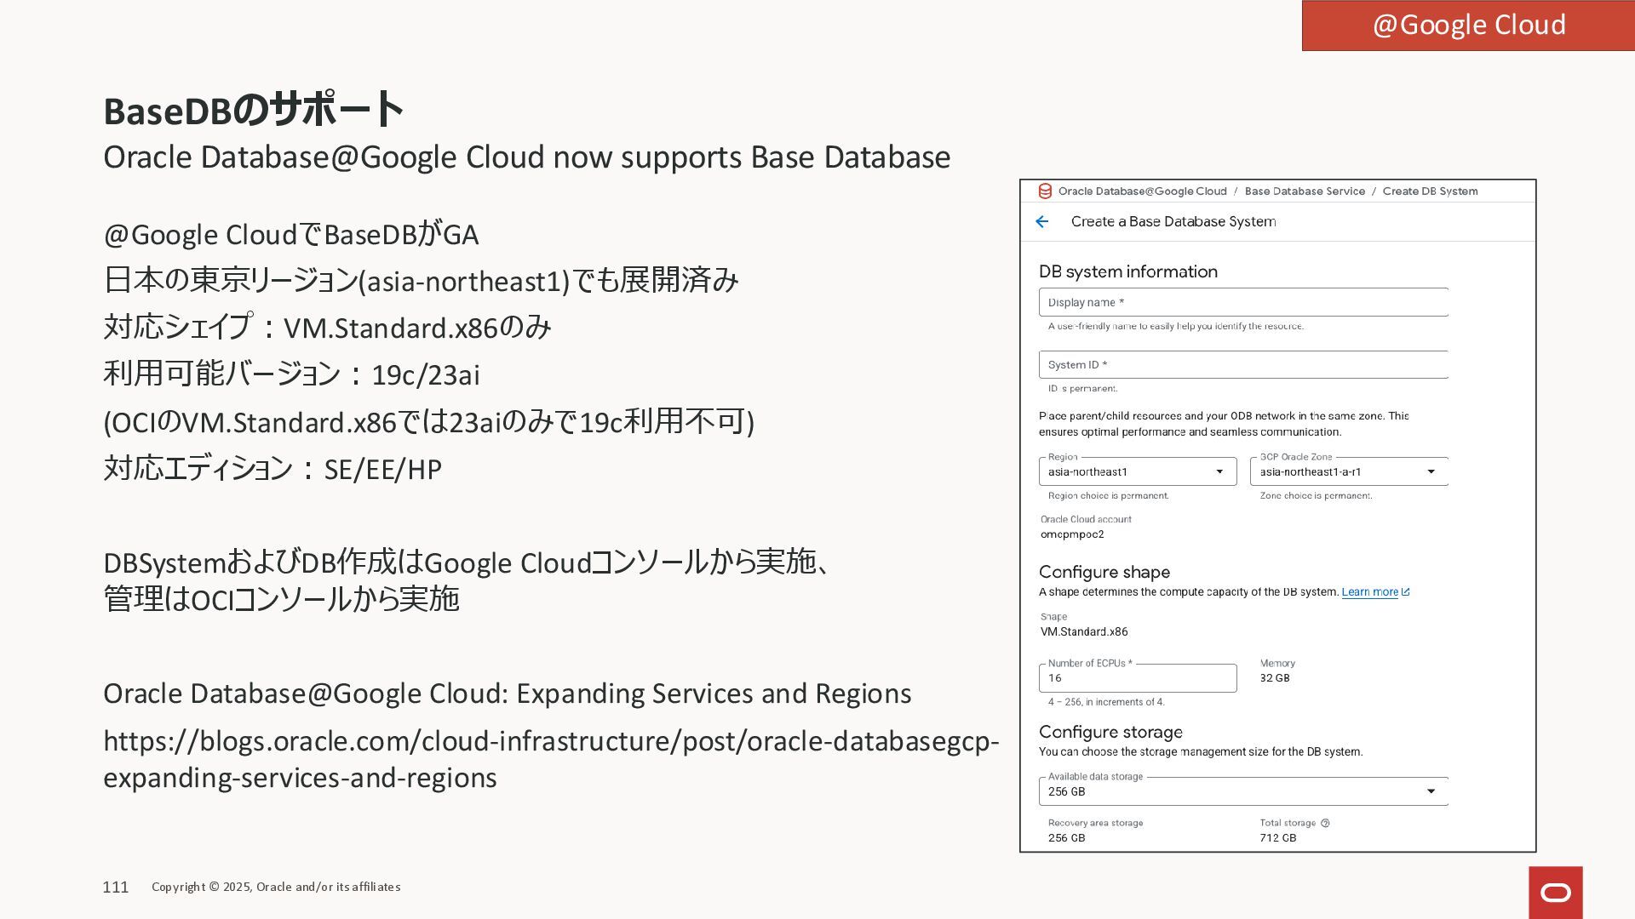Click the Number of ECPUs field
The width and height of the screenshot is (1635, 919).
[1137, 678]
